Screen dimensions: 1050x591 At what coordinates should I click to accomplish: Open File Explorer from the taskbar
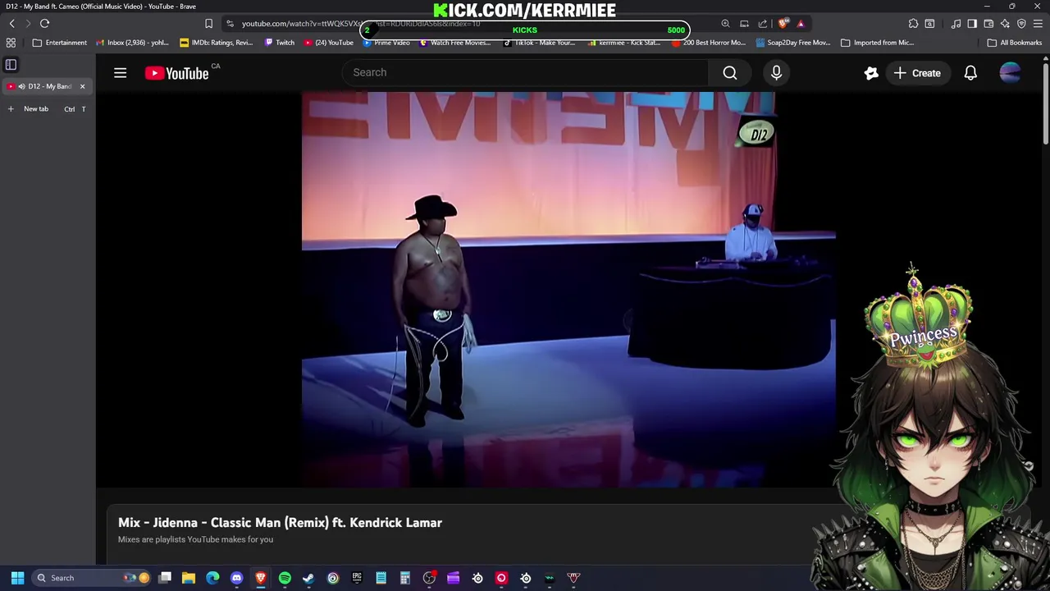(189, 578)
